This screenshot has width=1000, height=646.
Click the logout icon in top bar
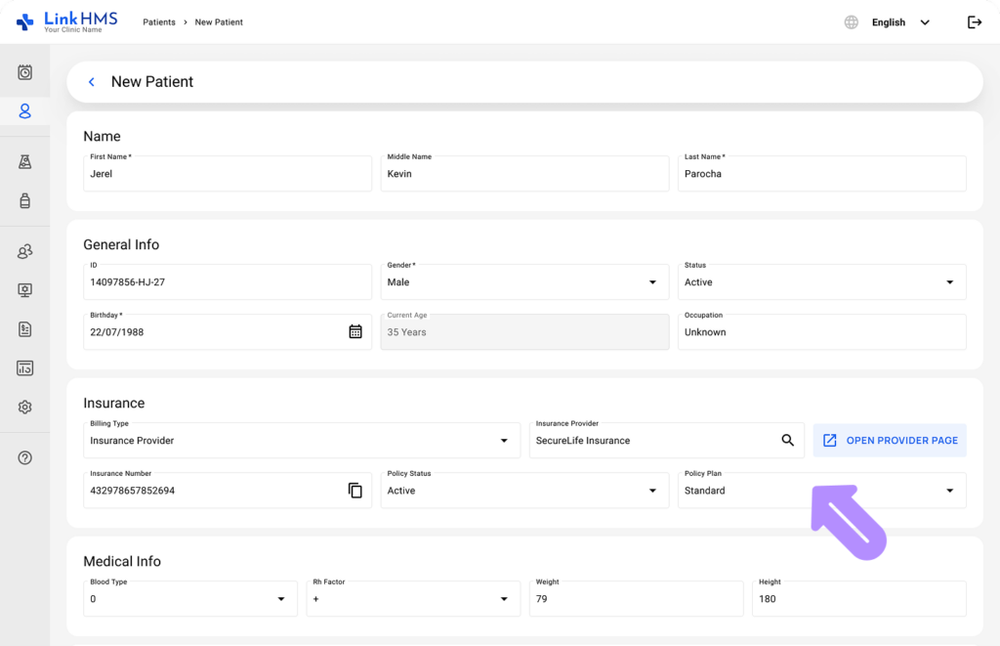[x=974, y=22]
